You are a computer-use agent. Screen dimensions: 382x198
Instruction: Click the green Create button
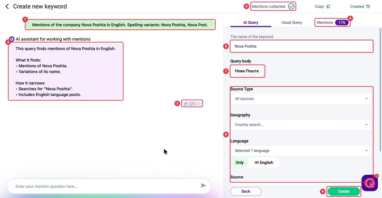[344, 191]
